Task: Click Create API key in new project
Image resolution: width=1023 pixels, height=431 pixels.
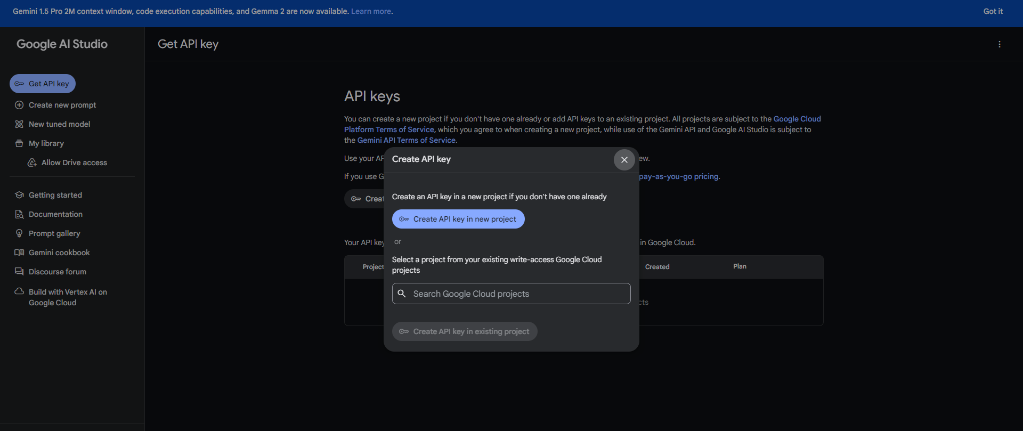Action: coord(458,219)
